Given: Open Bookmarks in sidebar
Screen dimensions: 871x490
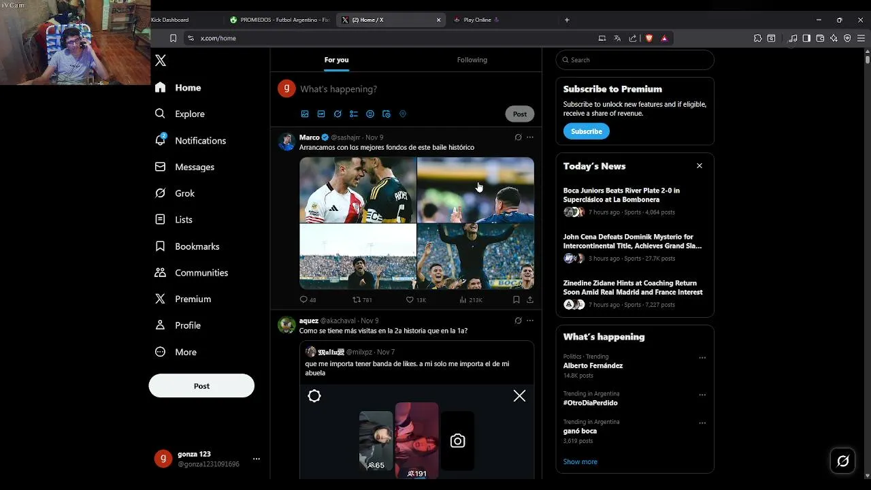Looking at the screenshot, I should (187, 246).
